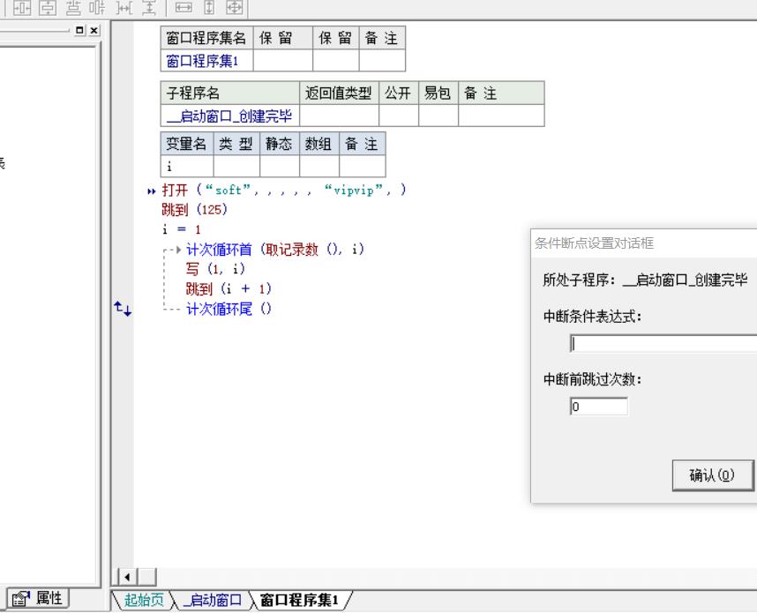Click the current-line double arrow marker beside 打开

click(x=151, y=191)
